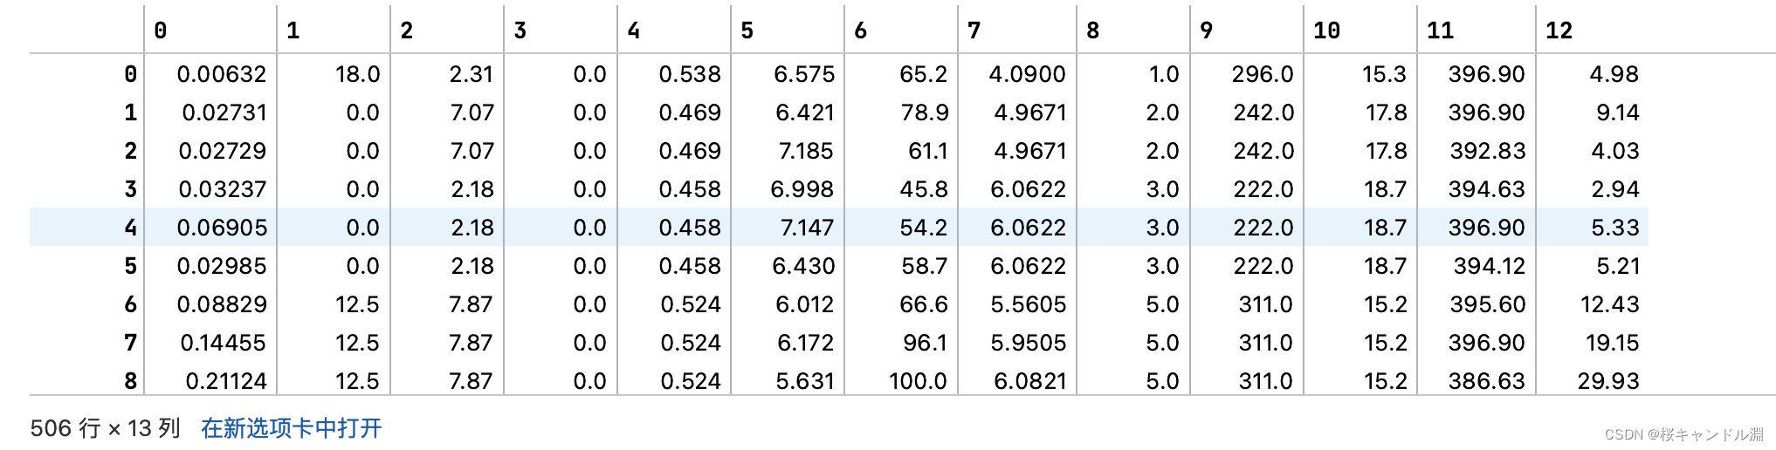Click row index 4
Viewport: 1776px width, 450px height.
click(x=131, y=228)
